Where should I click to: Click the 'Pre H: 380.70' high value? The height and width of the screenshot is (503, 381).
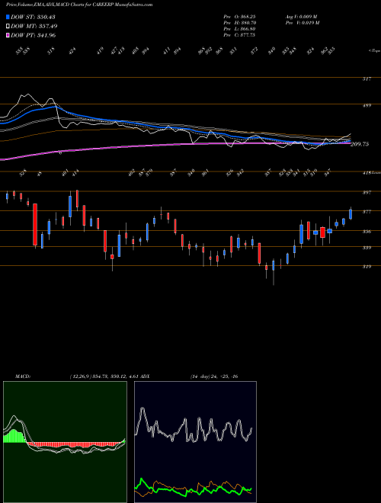(x=239, y=23)
